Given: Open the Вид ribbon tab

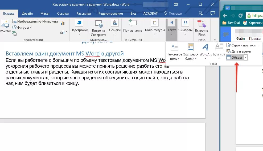Looking at the screenshot, I should click(x=133, y=14).
